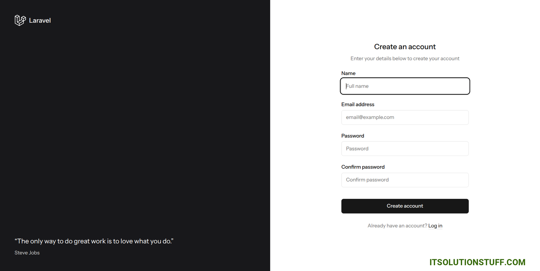Viewport: 540px width, 271px height.
Task: Click into the Confirm password field
Action: pos(405,180)
